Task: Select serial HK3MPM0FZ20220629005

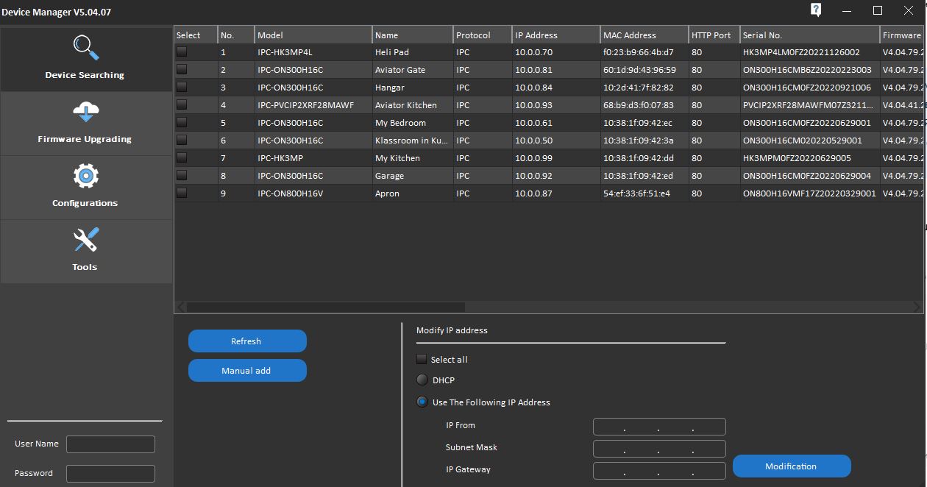Action: click(x=810, y=158)
